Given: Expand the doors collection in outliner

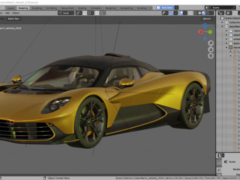Looking at the screenshot, I should tap(226, 43).
